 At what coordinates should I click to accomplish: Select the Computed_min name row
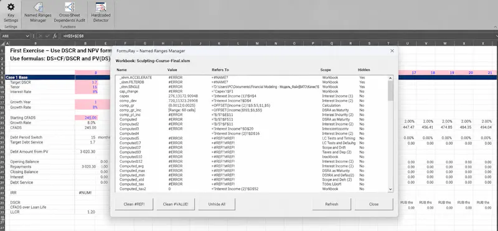251,175
